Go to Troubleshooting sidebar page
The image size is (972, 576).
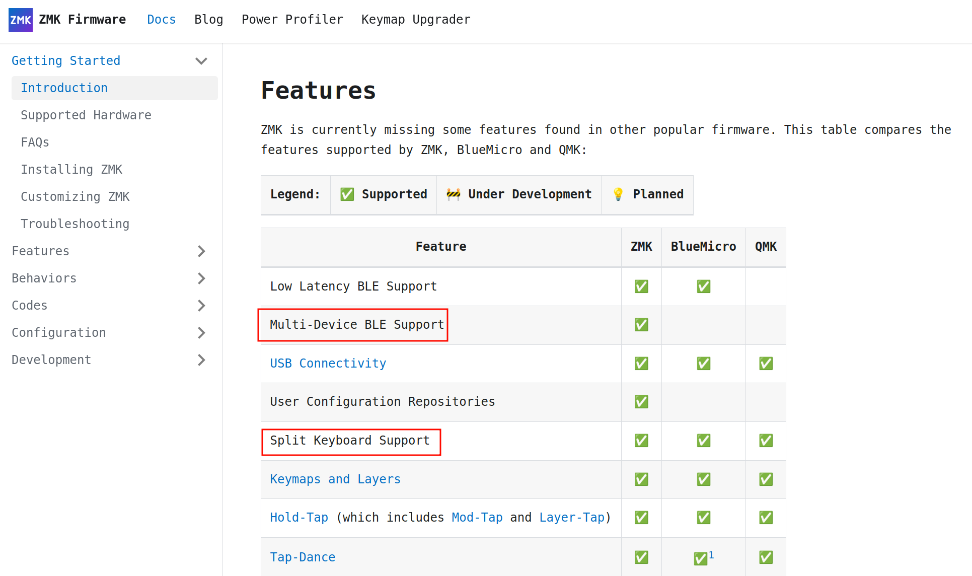click(74, 224)
